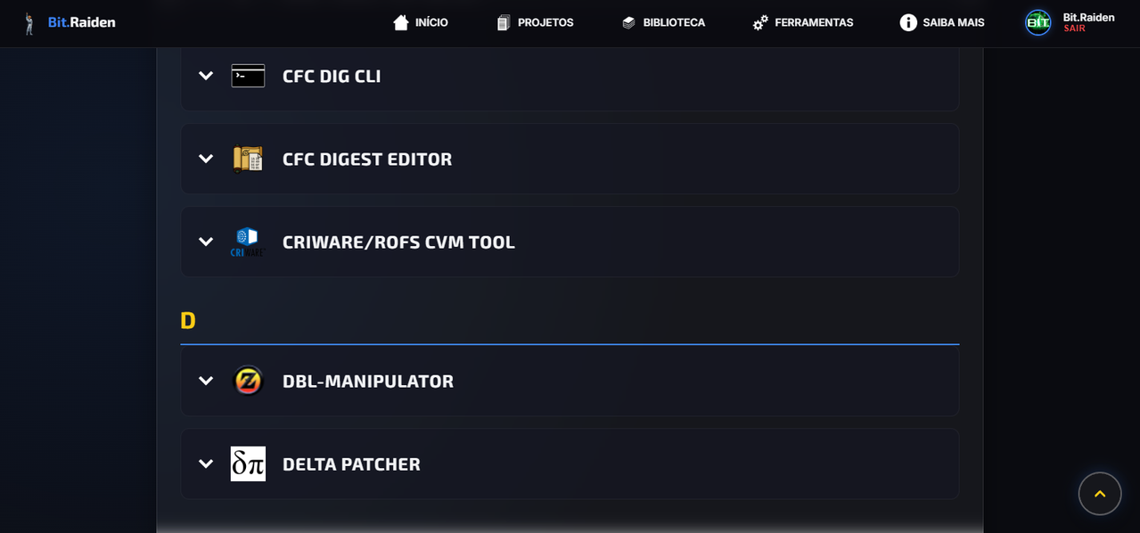Viewport: 1140px width, 533px height.
Task: Click the DELTA PATCHER title
Action: 351,463
